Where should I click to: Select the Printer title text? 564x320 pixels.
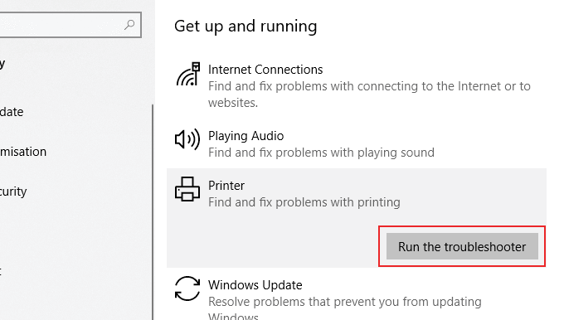pyautogui.click(x=226, y=186)
